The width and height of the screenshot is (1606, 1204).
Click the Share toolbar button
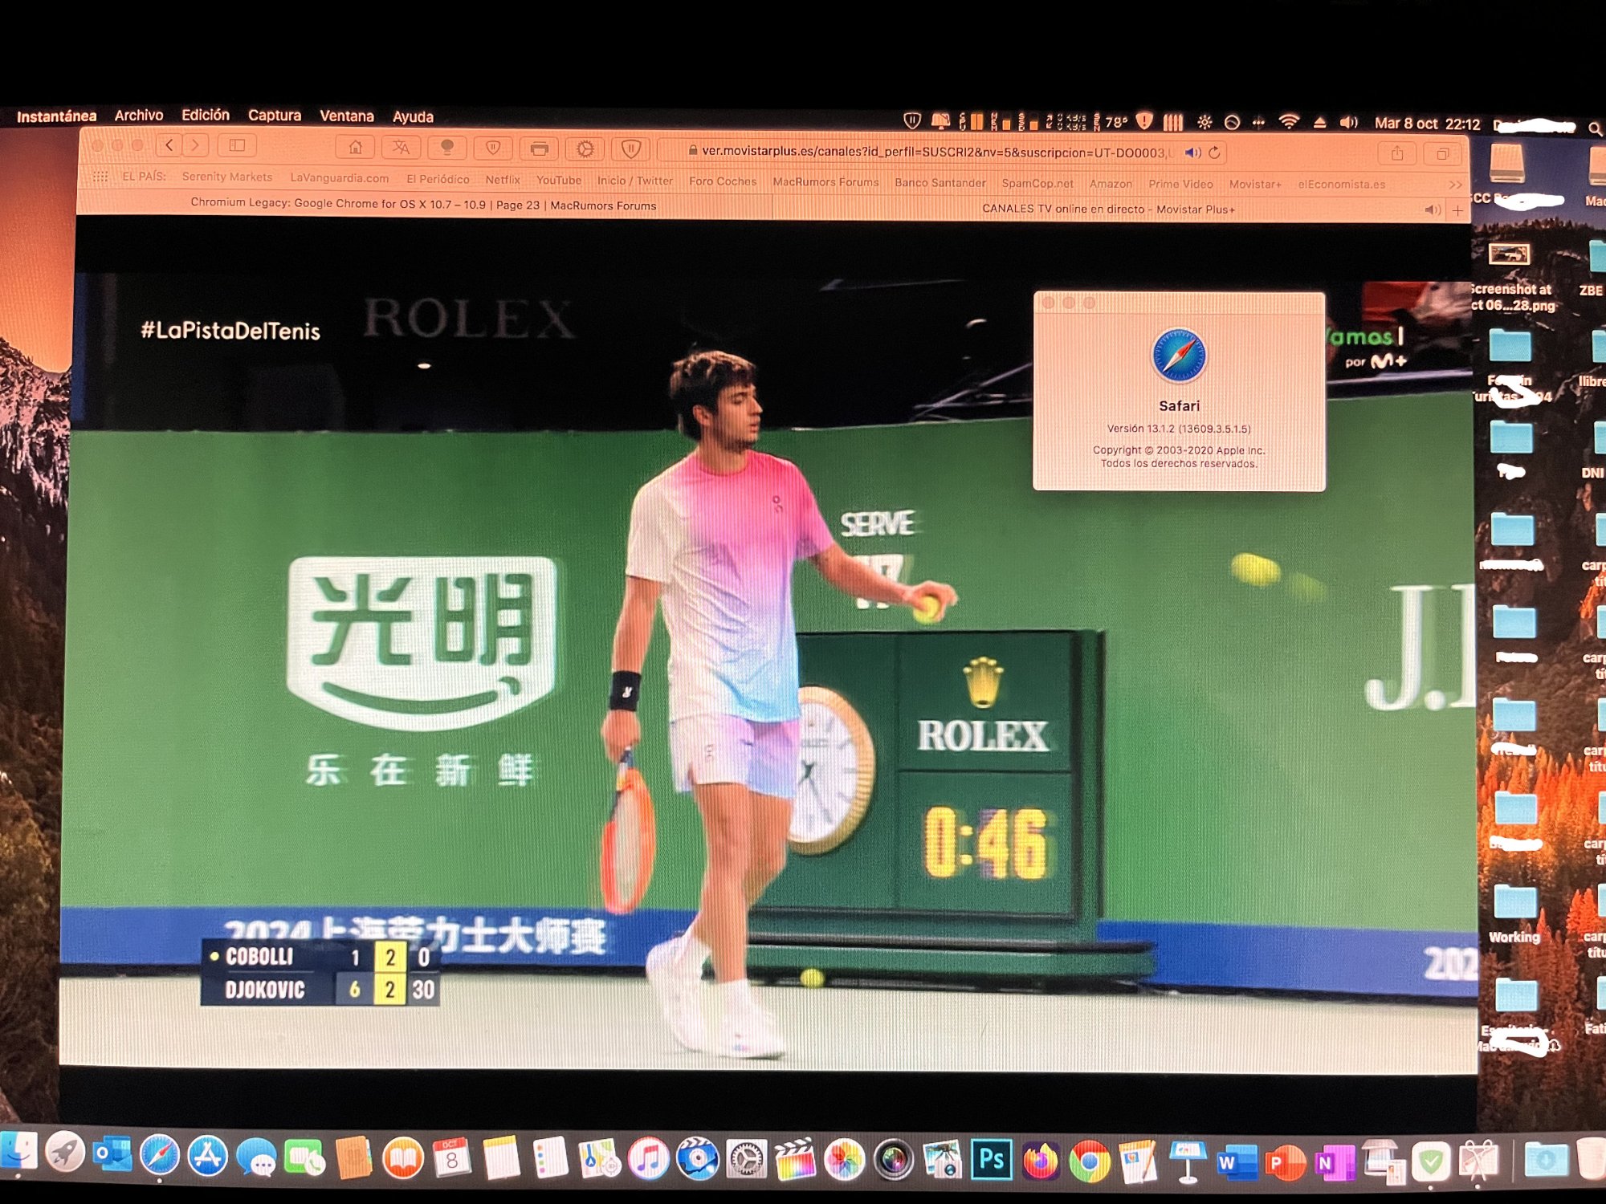click(1397, 153)
